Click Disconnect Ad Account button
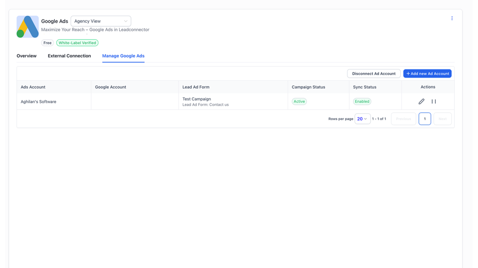This screenshot has height=268, width=478. [373, 73]
